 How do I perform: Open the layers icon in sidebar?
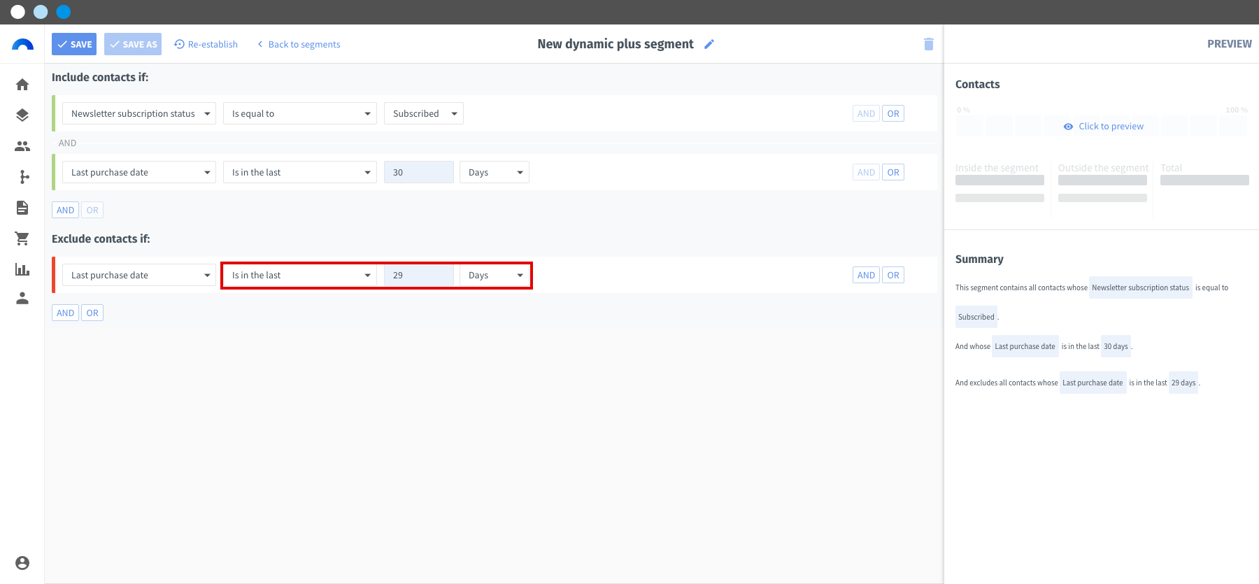pyautogui.click(x=22, y=115)
